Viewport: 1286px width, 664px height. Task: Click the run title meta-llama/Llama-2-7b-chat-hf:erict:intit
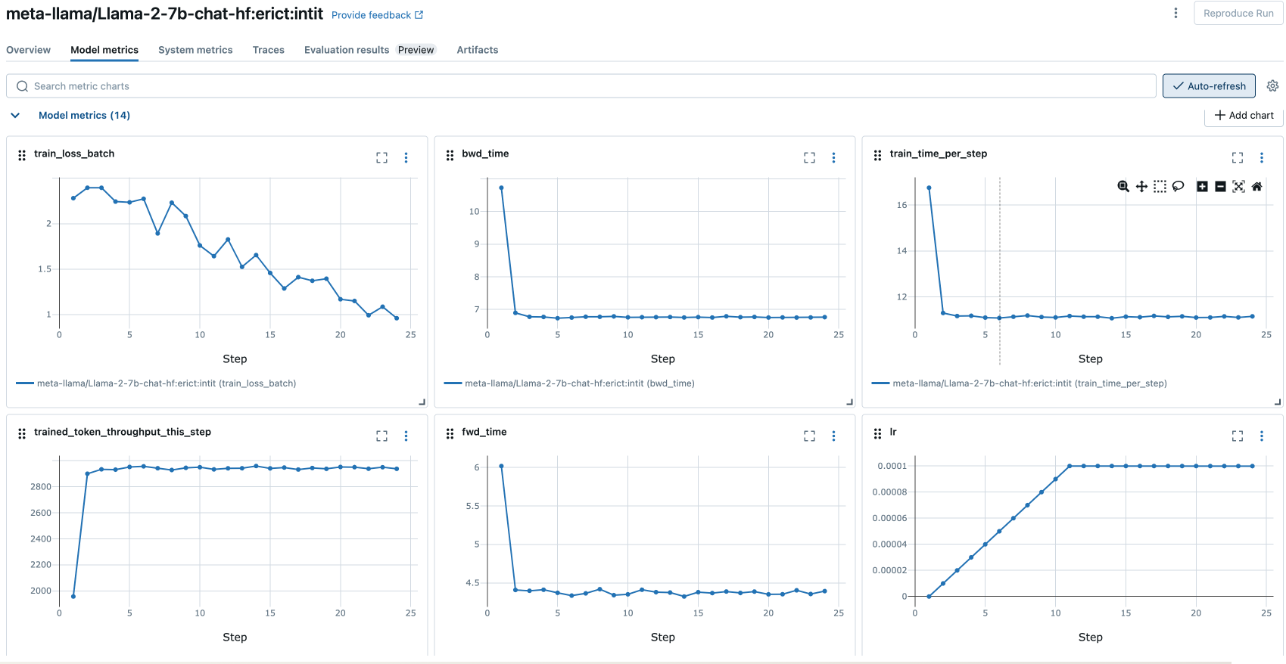coord(164,14)
